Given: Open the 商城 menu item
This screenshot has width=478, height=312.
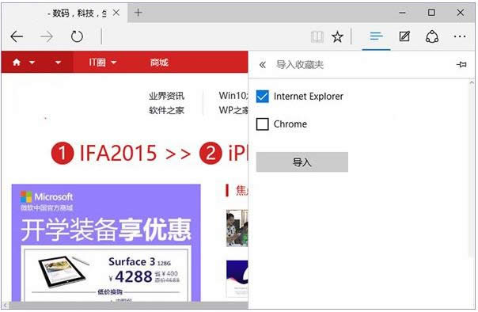Looking at the screenshot, I should point(159,63).
